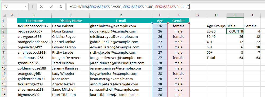Screen dimensions: 265x97
Task: Select column E header
Action: tap(160, 15)
